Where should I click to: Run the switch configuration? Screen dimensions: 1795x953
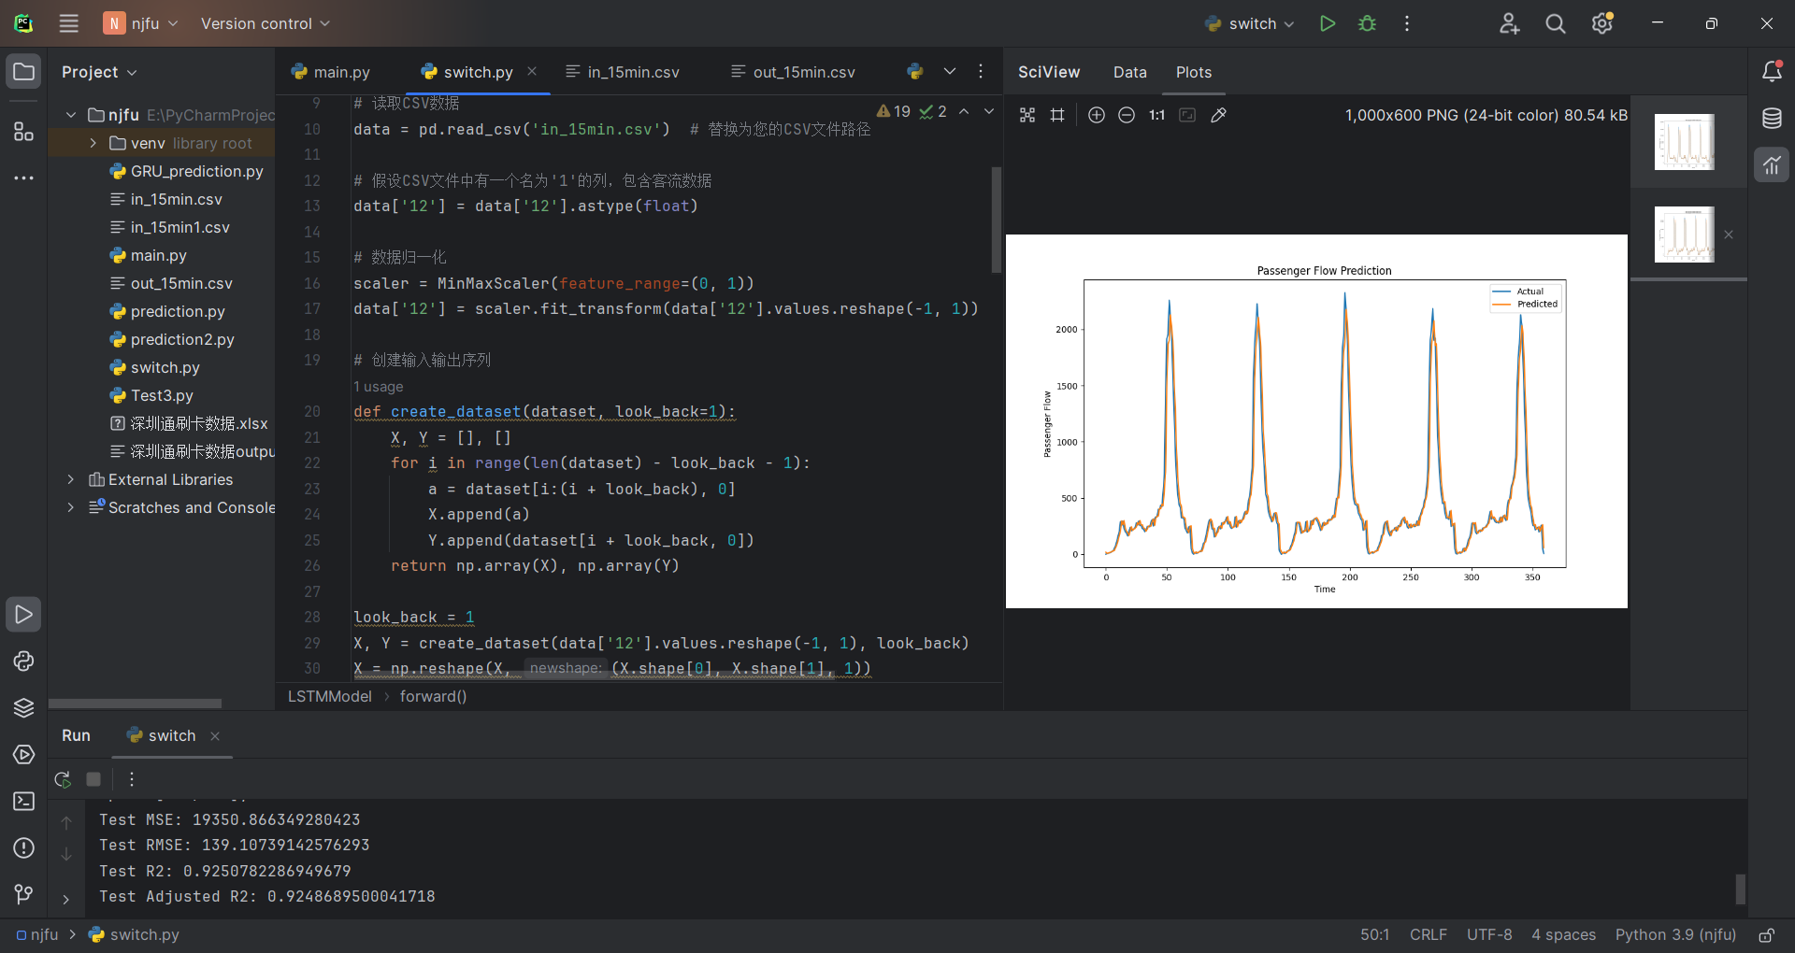(x=1327, y=23)
